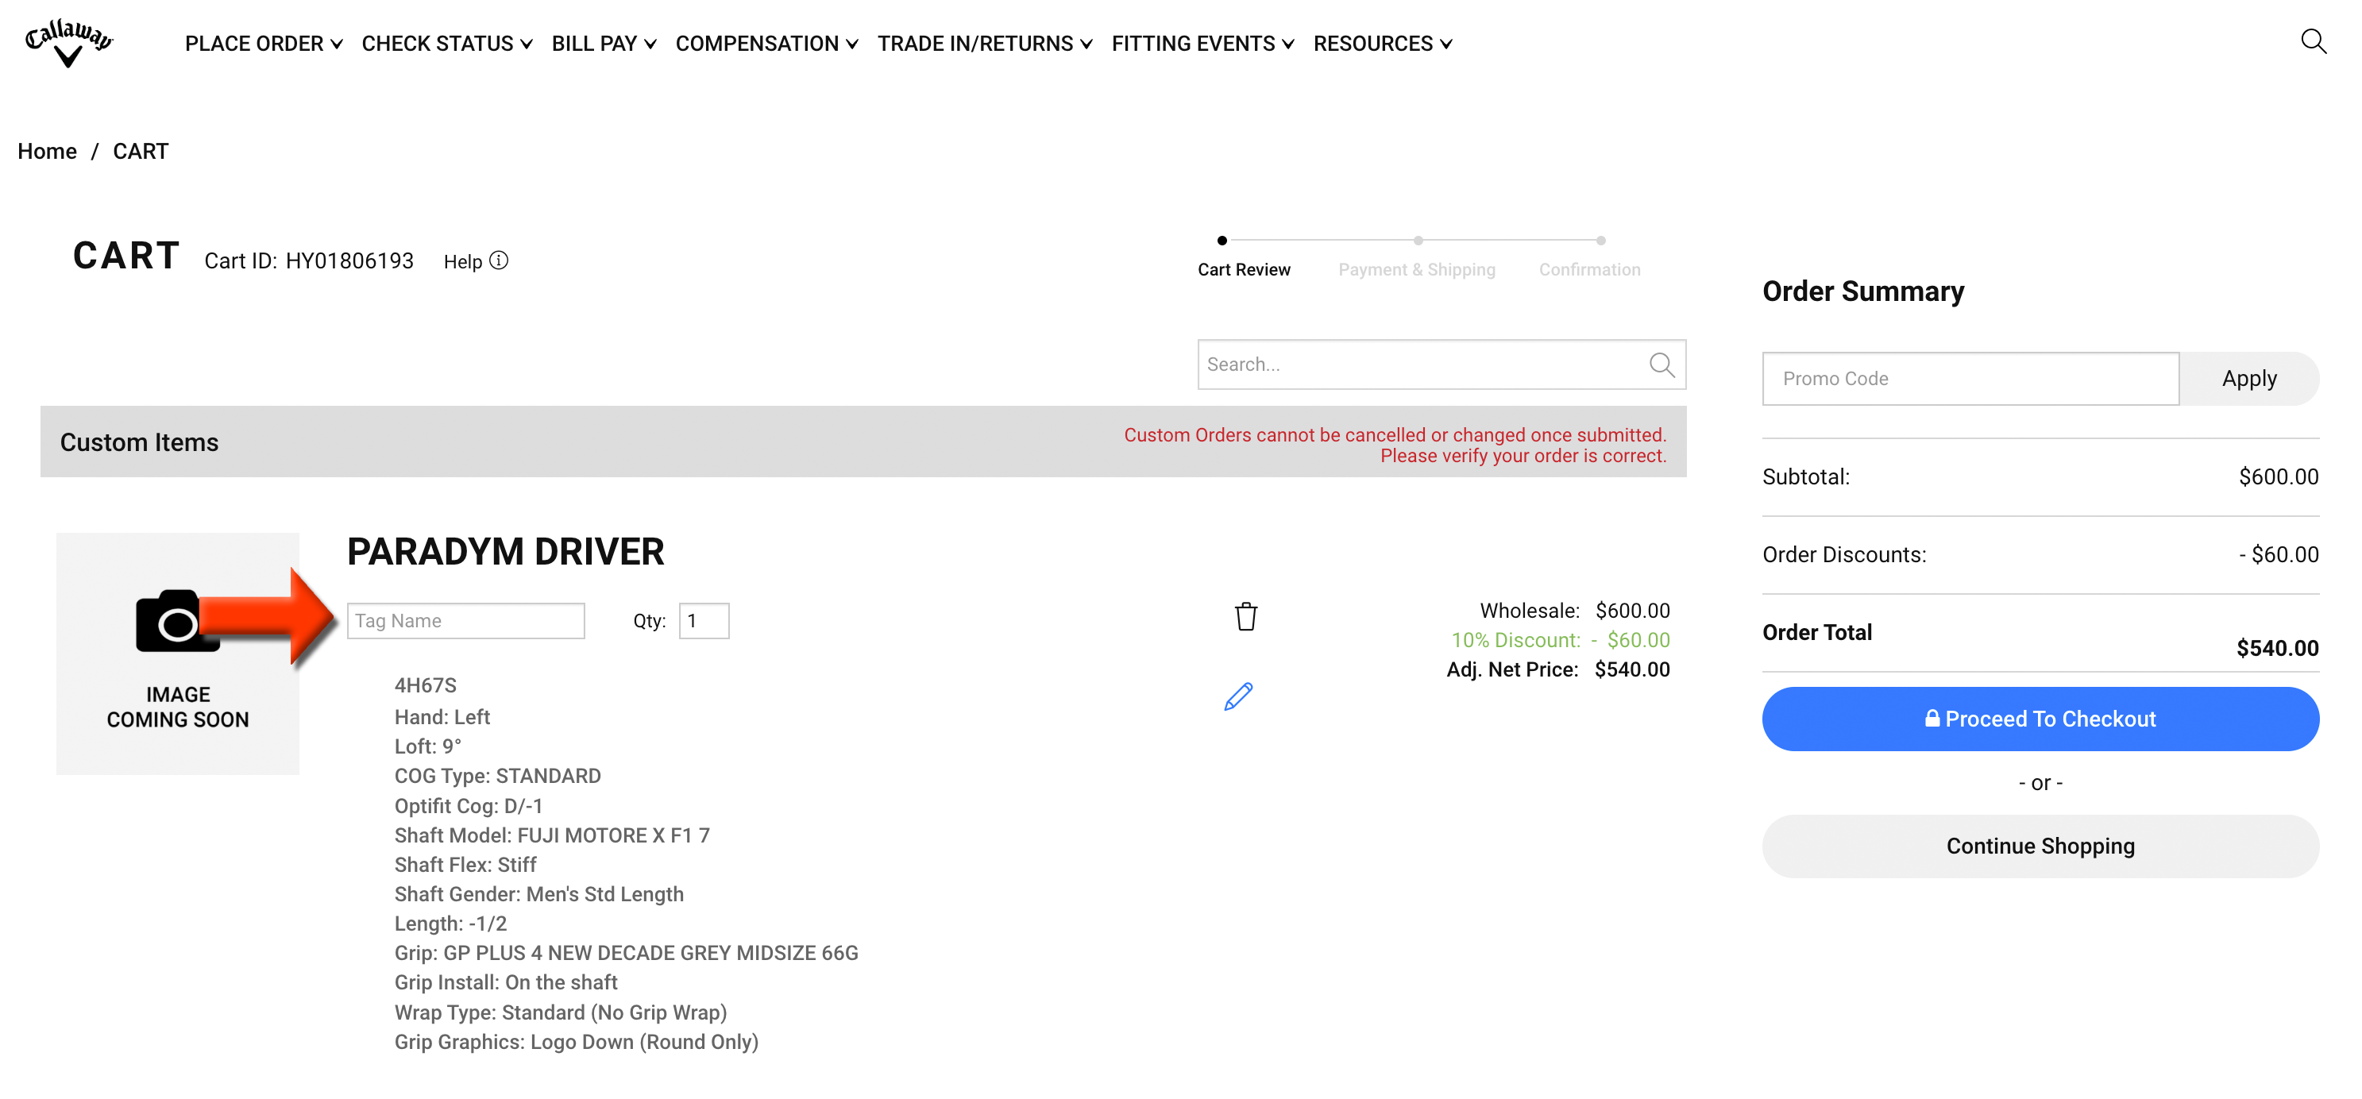Open the Compensation menu

click(x=766, y=44)
